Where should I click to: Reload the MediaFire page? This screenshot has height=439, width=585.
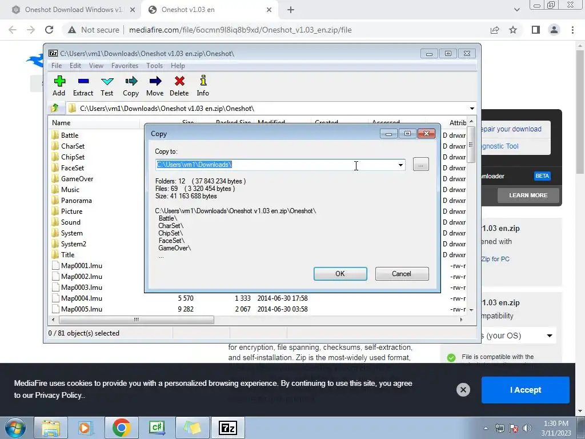coord(49,30)
